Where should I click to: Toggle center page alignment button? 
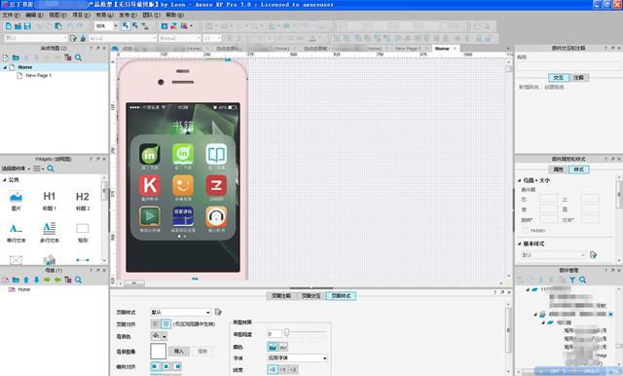[166, 324]
